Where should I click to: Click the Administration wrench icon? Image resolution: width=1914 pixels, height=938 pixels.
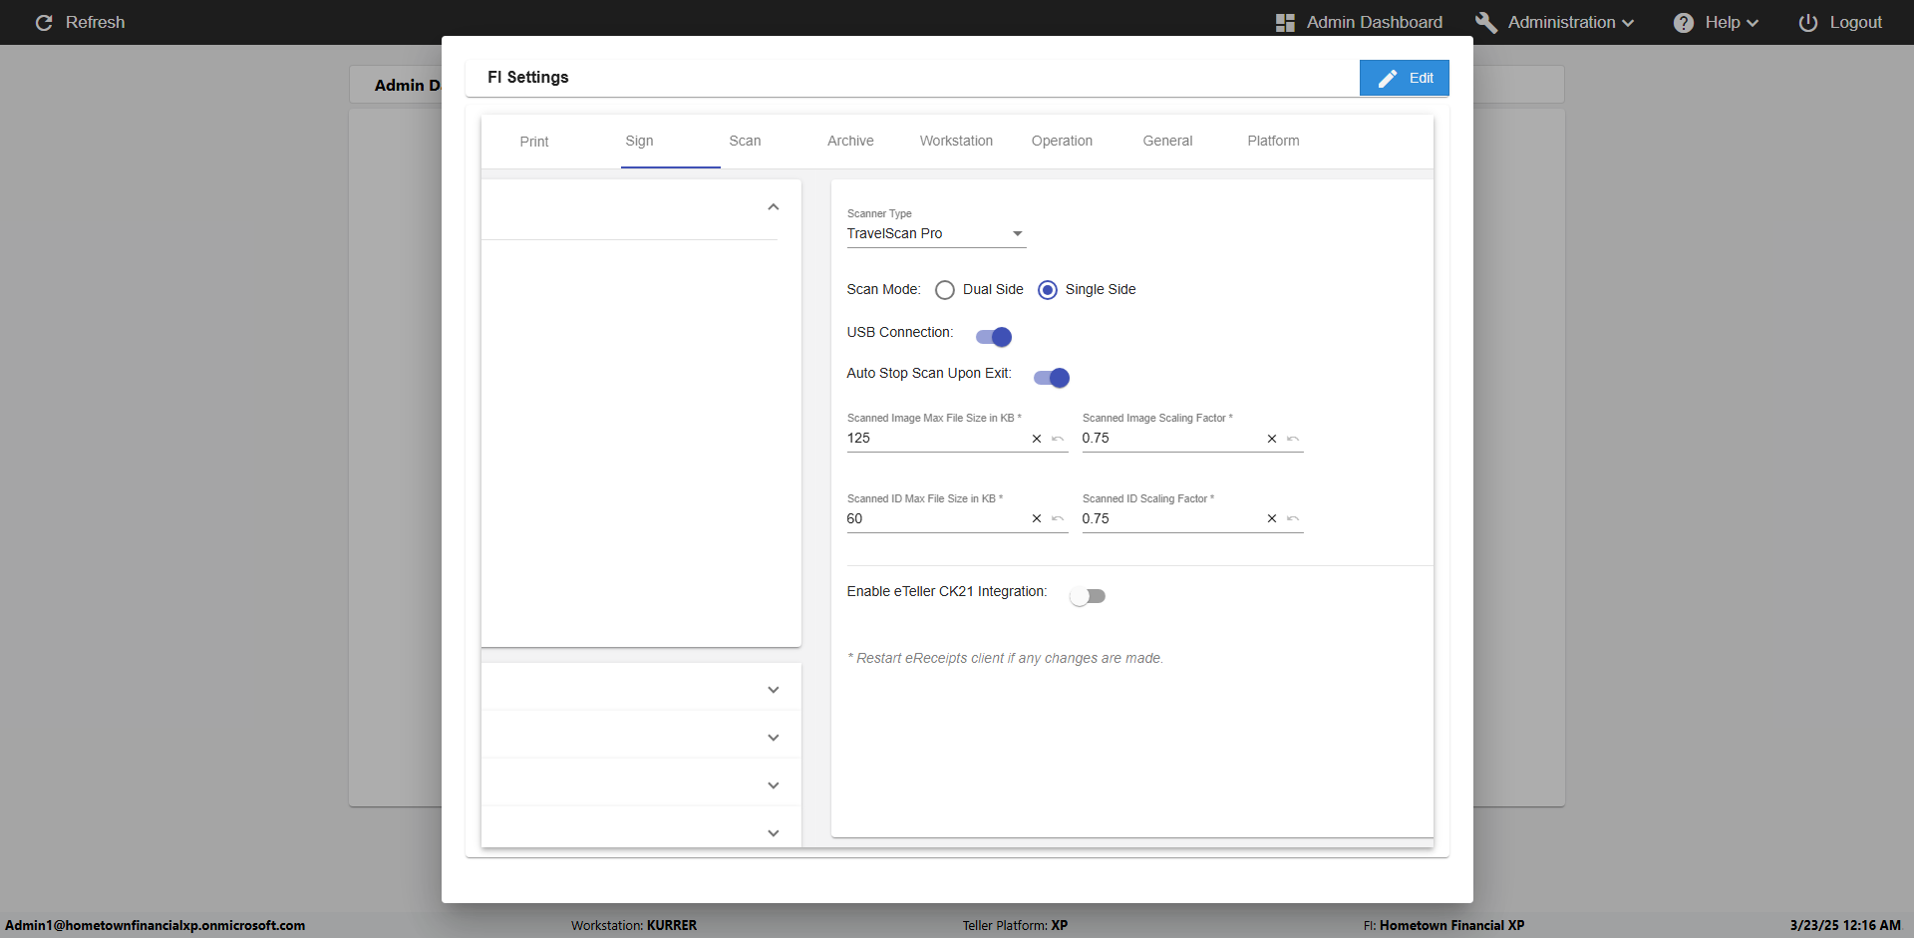(1485, 23)
